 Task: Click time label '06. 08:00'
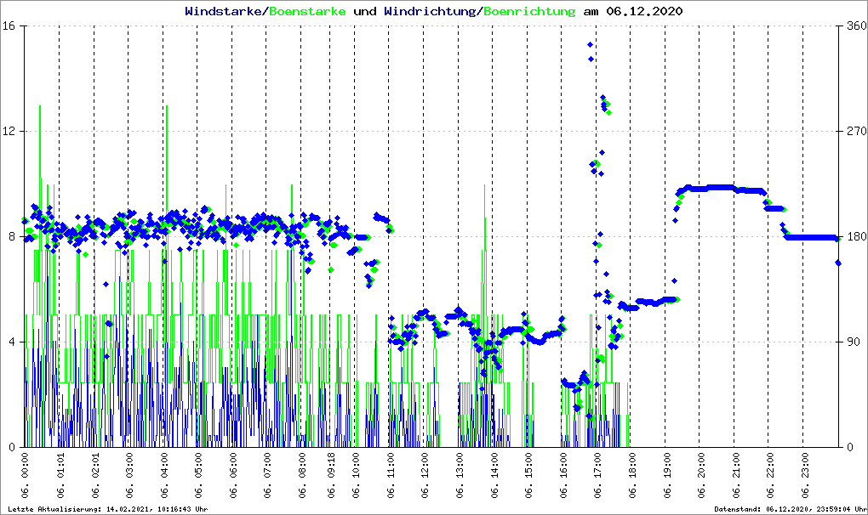coord(302,476)
